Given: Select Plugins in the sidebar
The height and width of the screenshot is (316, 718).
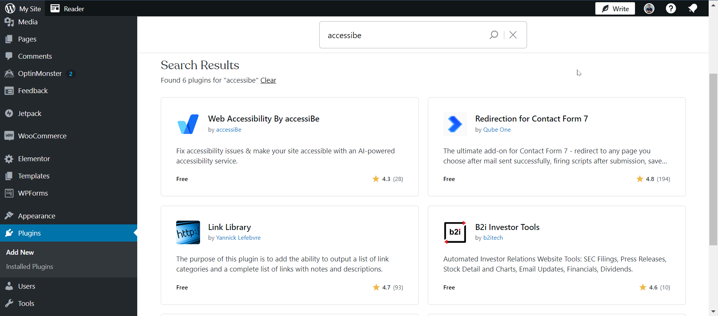Looking at the screenshot, I should [x=68, y=233].
